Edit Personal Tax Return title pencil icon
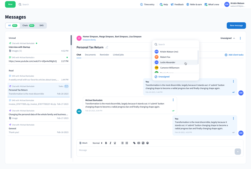 click(x=107, y=47)
